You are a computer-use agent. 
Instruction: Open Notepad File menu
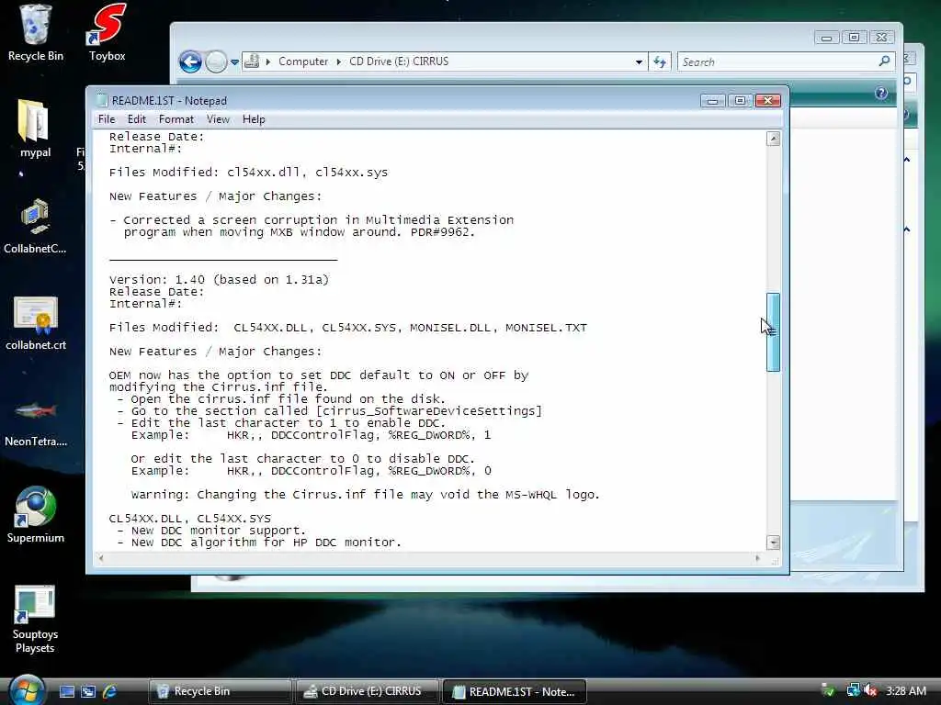(x=107, y=119)
